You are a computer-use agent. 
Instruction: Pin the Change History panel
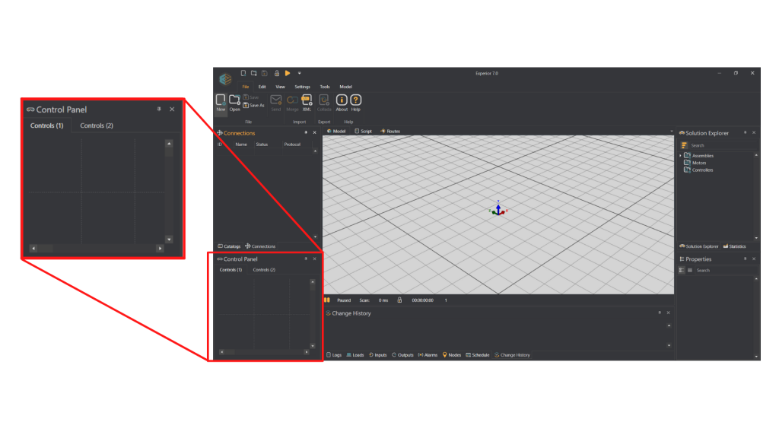tap(660, 313)
